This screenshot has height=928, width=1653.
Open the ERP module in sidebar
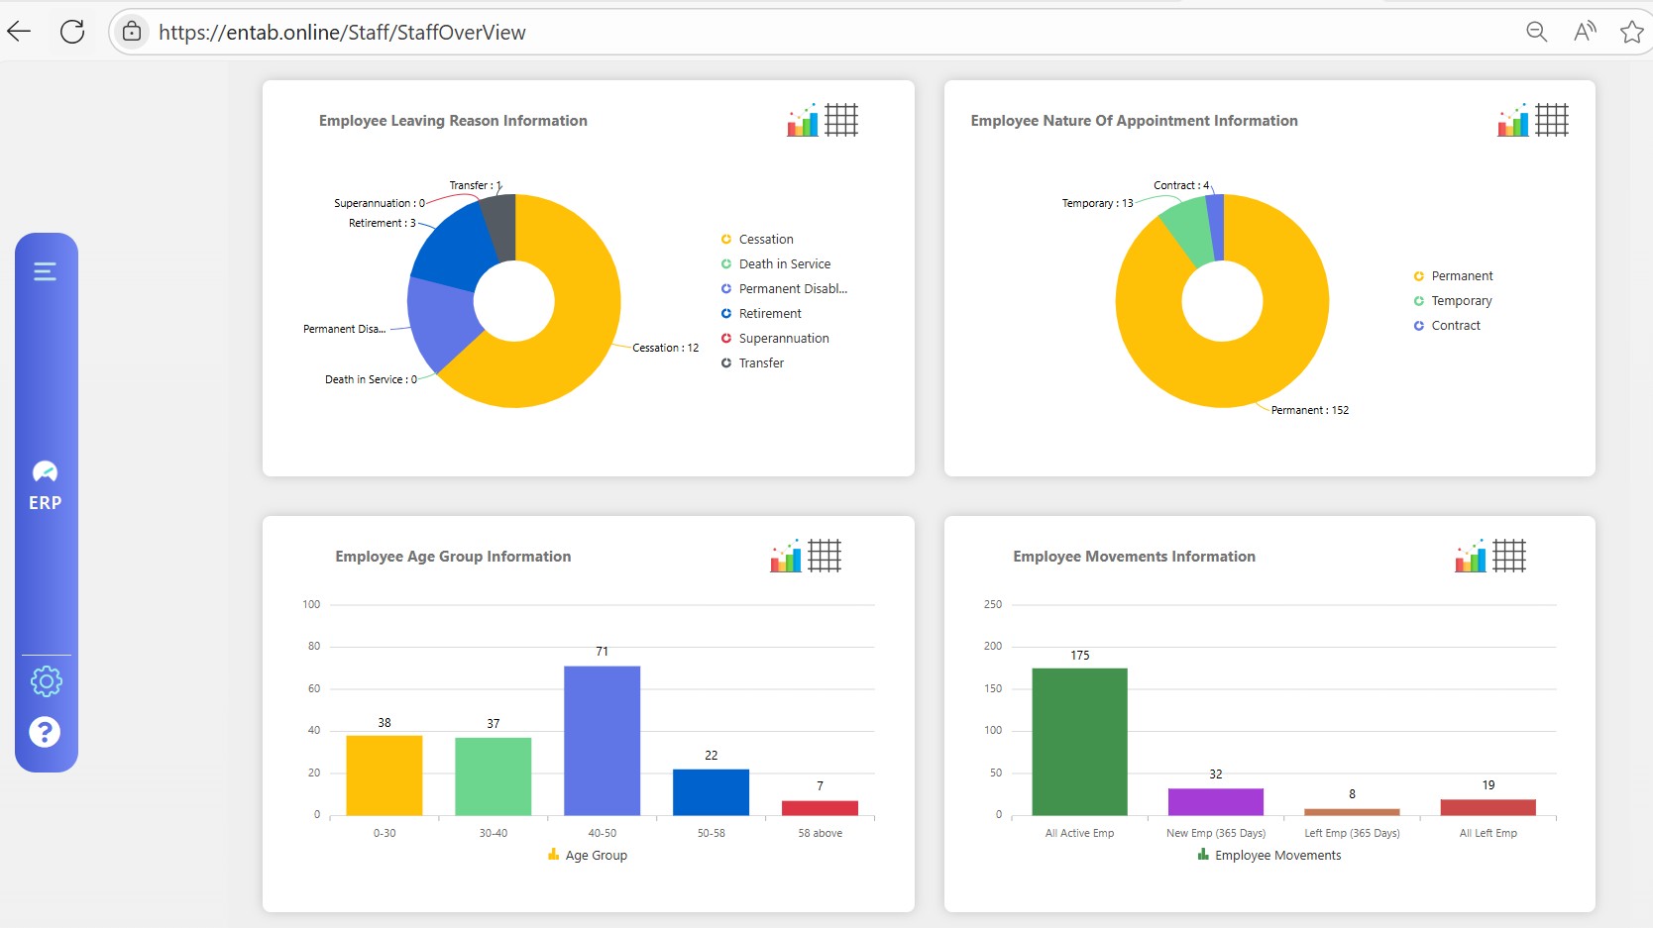click(45, 485)
